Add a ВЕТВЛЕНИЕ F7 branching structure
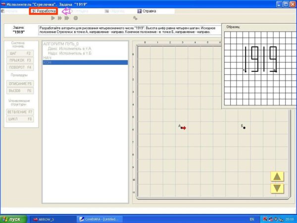Viewport: 297px width, 223px height. (x=20, y=112)
